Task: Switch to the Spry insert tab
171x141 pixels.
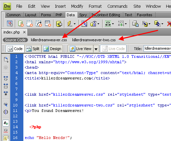Action: tap(83, 15)
